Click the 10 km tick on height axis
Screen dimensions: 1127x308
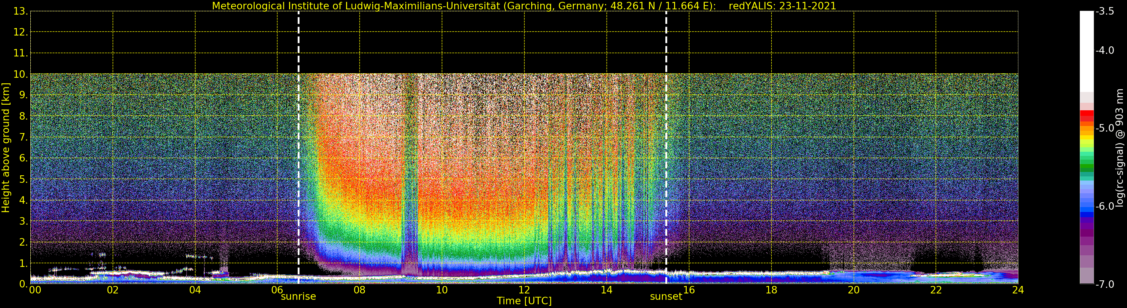[20, 74]
